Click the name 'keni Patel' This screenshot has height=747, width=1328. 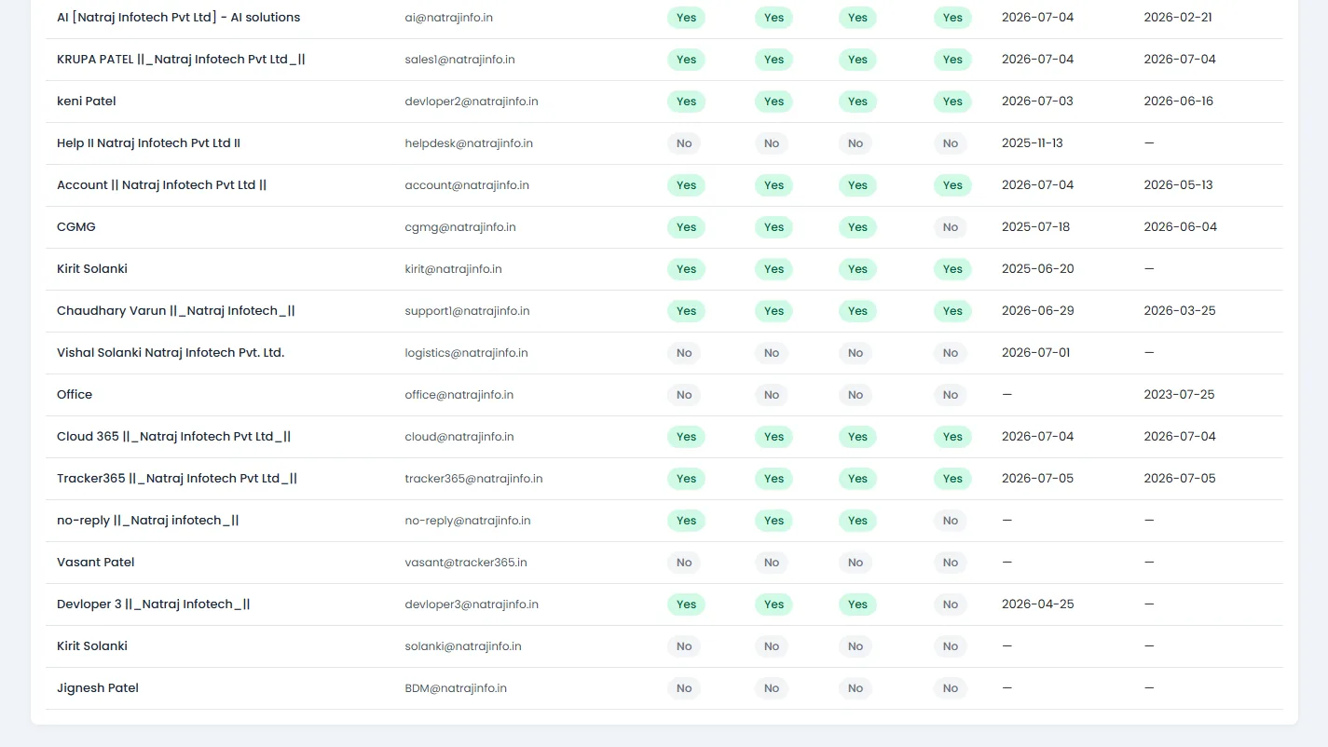coord(87,102)
